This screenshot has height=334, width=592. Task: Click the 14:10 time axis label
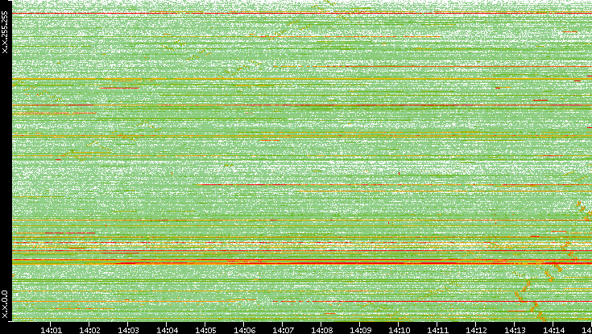pos(399,329)
